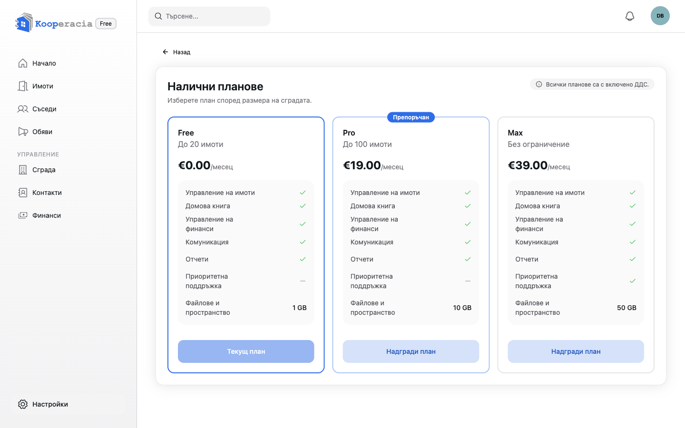Click the Free plan Приоритетна поддръжка dash

click(303, 281)
